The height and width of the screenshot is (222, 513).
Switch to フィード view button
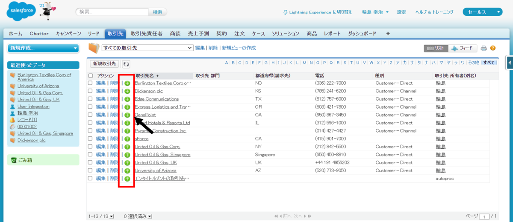coord(462,48)
